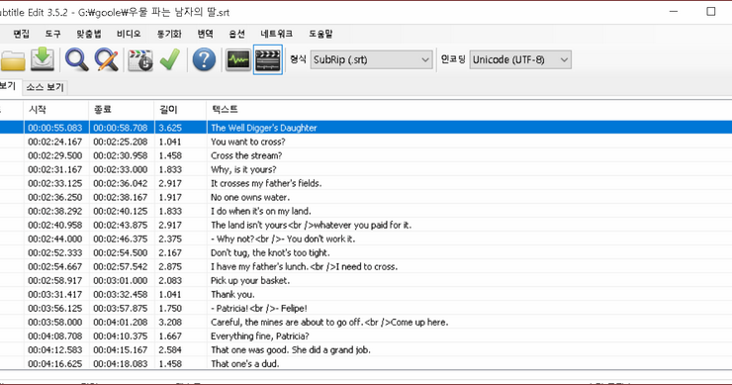The image size is (732, 385).
Task: Open the 동기화 menu
Action: tap(169, 34)
